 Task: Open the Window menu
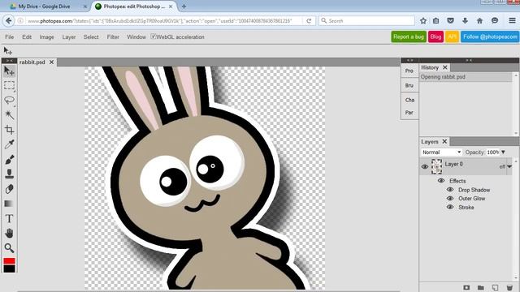[x=136, y=37]
